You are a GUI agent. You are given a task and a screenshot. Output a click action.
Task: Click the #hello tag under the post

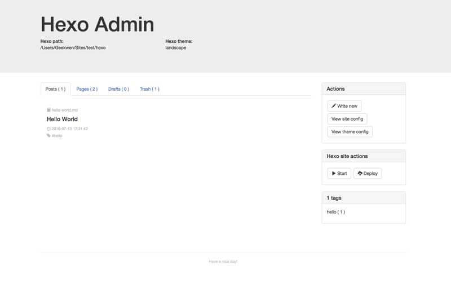click(57, 135)
